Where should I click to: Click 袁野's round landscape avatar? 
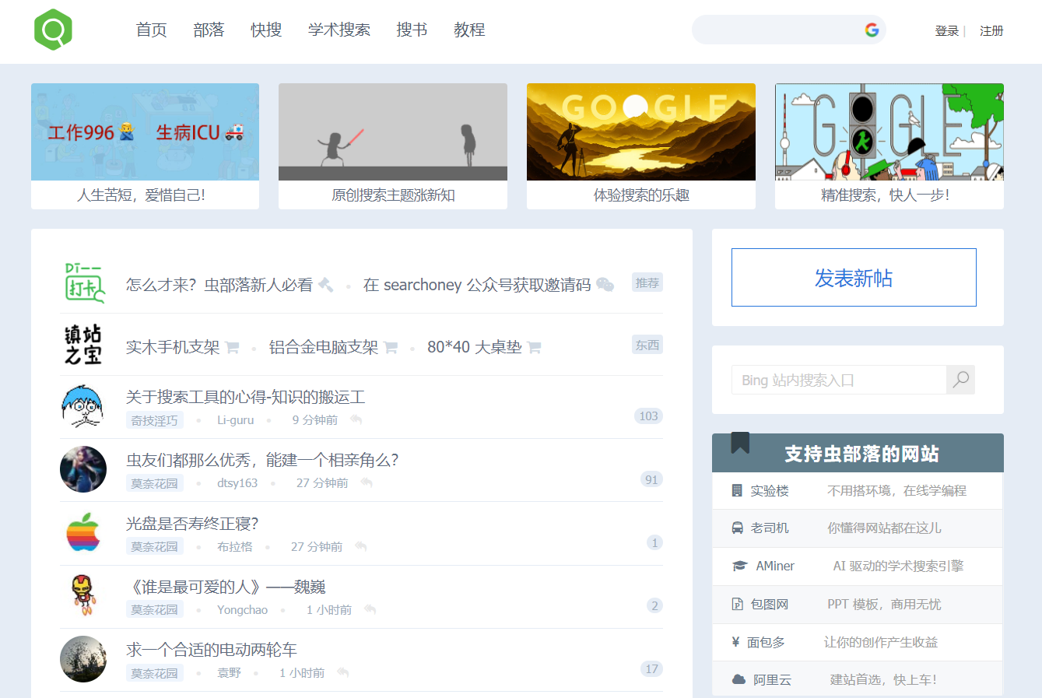point(83,659)
